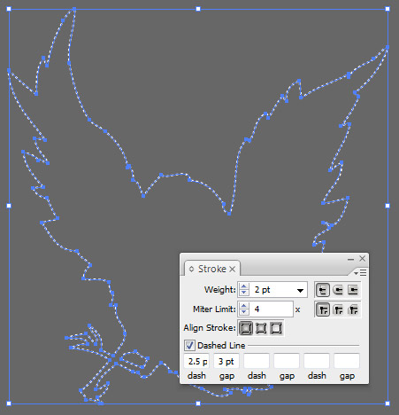Click the first dash field showing 2.5

tap(196, 361)
